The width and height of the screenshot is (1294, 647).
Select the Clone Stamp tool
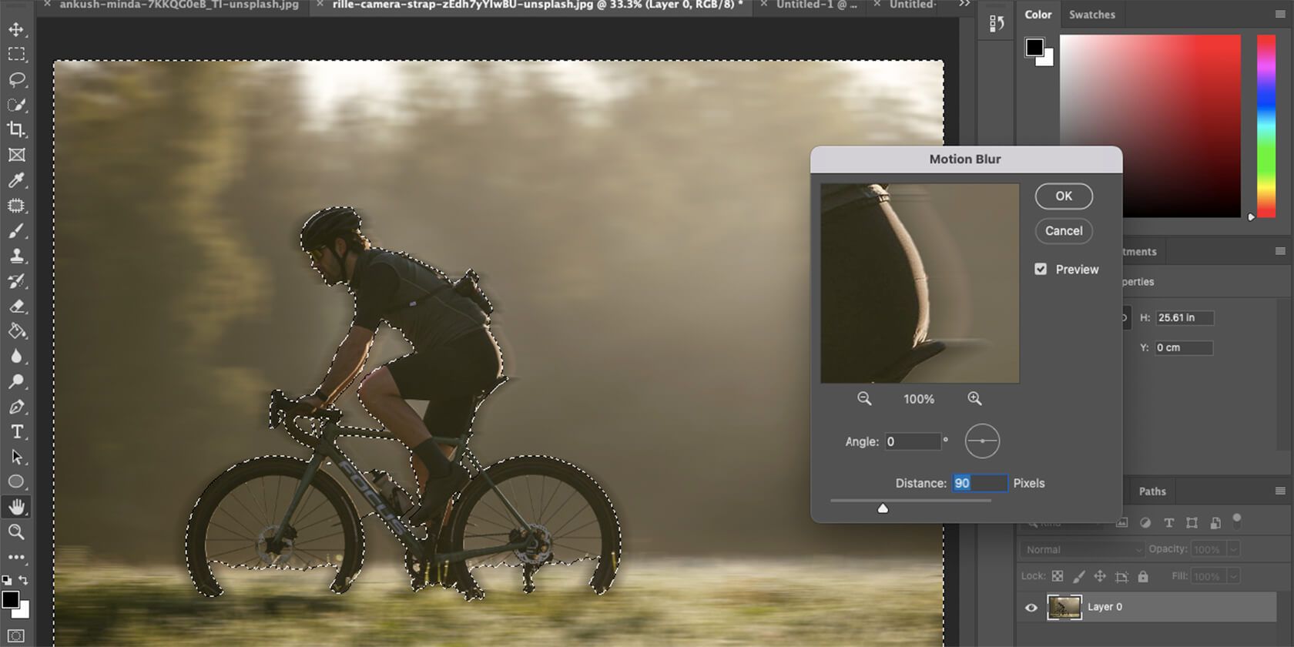click(16, 256)
